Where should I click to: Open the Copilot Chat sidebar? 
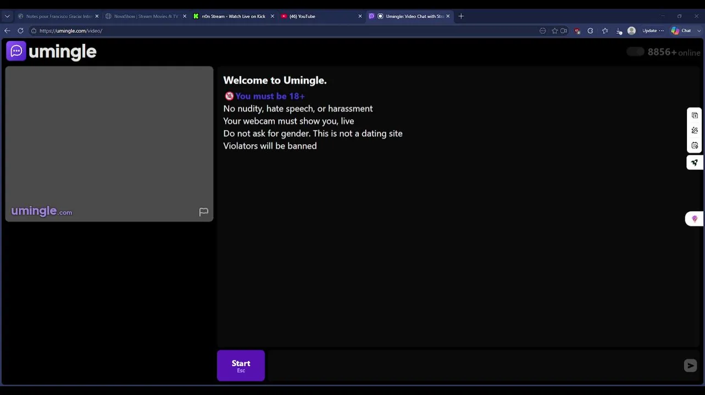(x=682, y=31)
